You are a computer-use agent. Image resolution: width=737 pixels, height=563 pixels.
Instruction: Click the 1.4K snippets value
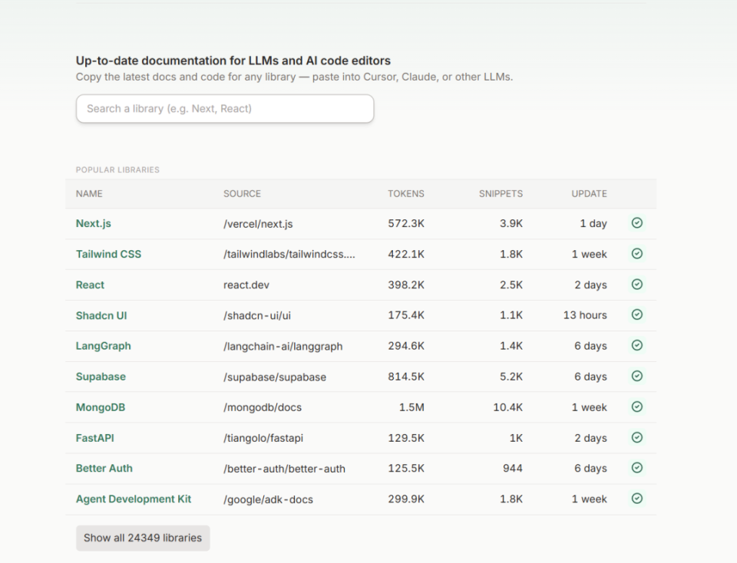click(x=511, y=346)
